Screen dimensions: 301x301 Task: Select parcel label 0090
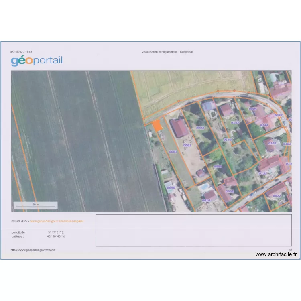[171, 187]
